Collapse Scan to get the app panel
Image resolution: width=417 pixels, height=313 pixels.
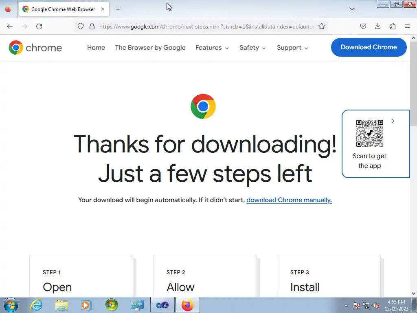pos(393,121)
